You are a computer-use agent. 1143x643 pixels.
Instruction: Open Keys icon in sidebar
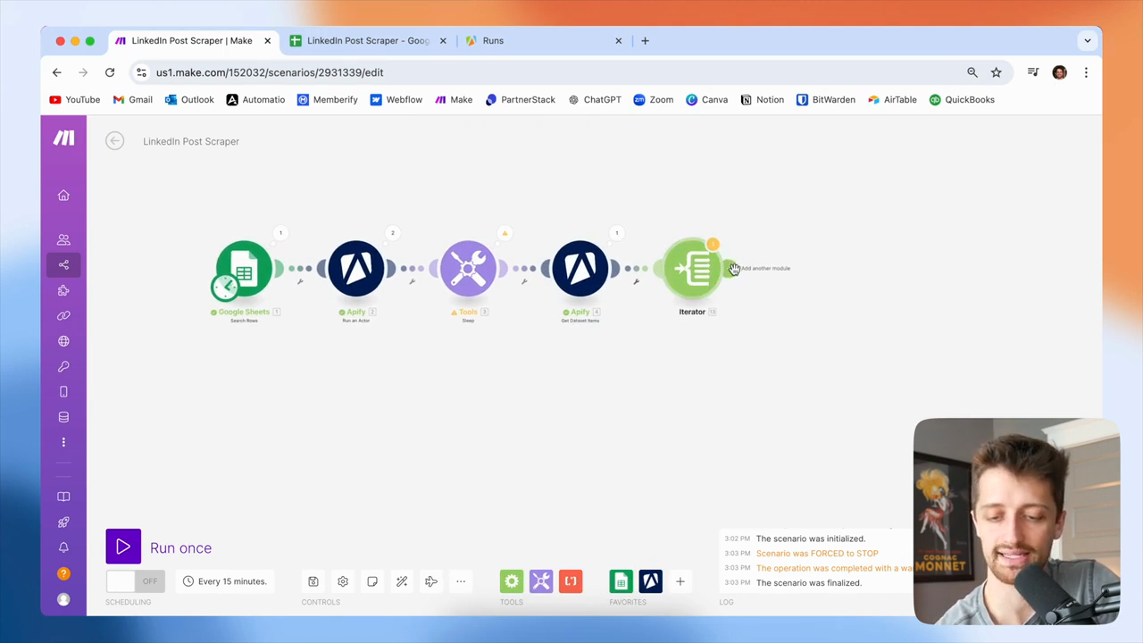(x=63, y=366)
